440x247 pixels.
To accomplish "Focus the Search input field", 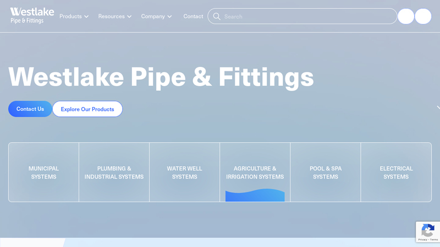I will pyautogui.click(x=302, y=16).
